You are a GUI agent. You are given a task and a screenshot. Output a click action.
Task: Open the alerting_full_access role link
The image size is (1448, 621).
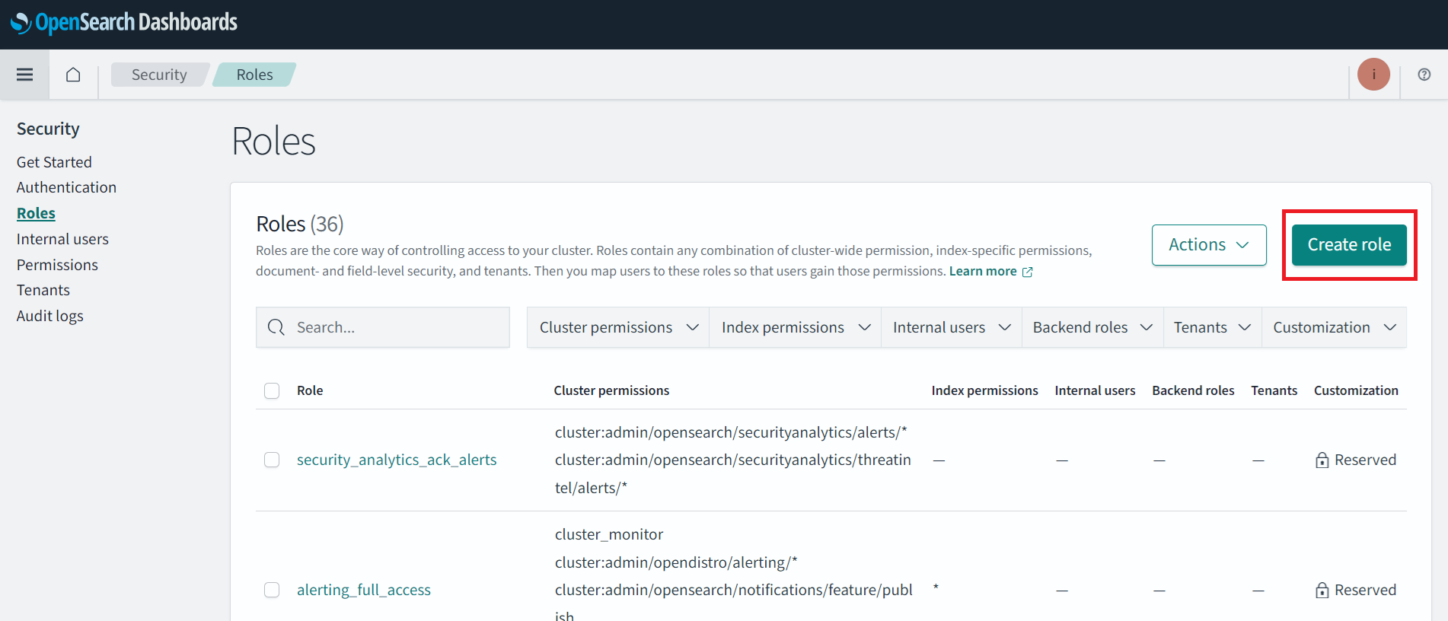coord(364,590)
